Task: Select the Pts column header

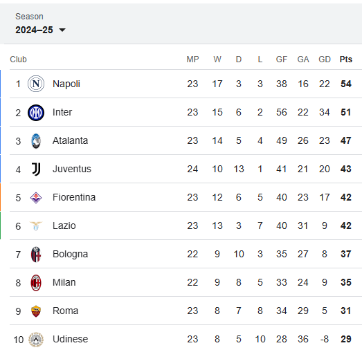Action: point(345,59)
